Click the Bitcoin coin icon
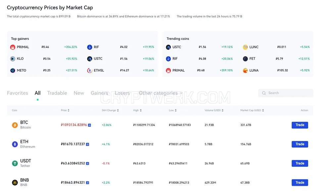This screenshot has height=195, width=331. [x=15, y=125]
